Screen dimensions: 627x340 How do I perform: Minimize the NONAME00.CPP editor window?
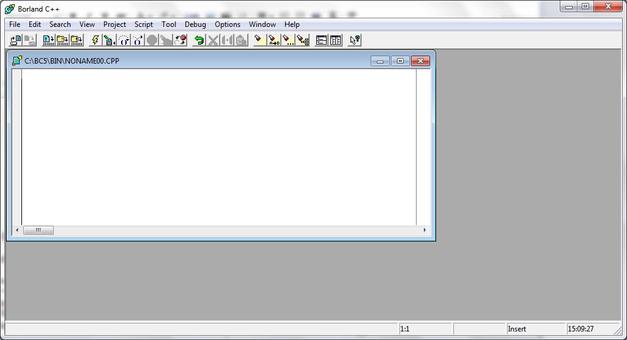(380, 61)
